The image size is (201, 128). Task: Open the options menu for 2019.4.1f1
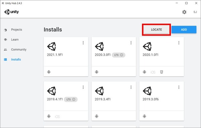83,87
